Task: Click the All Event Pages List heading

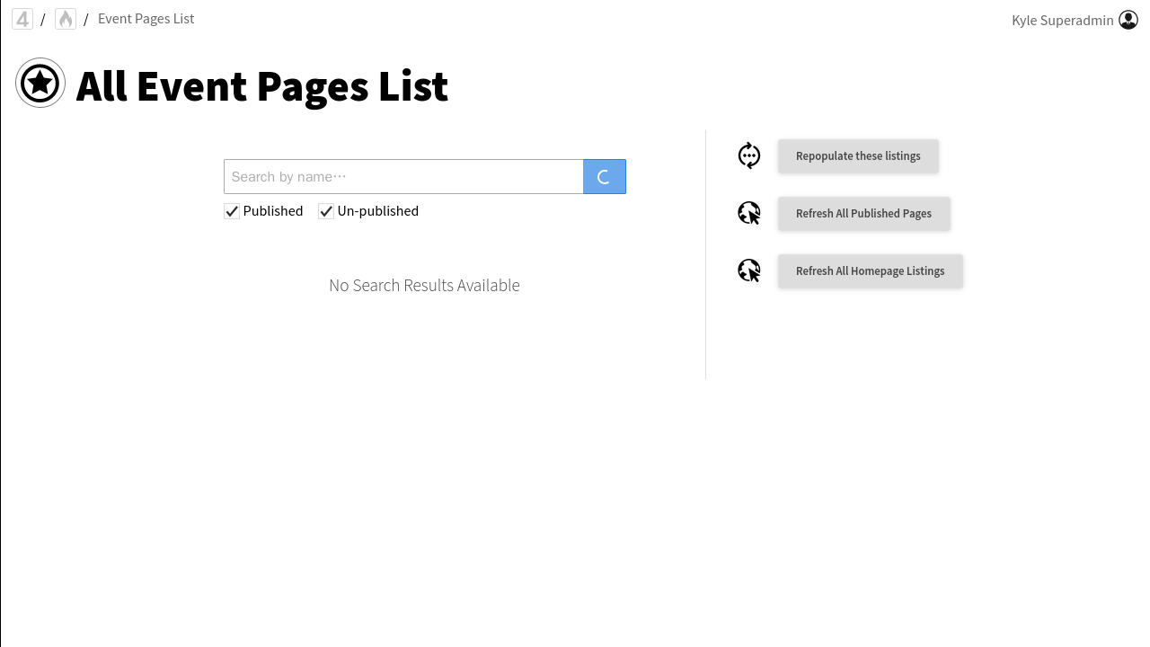Action: pyautogui.click(x=261, y=85)
